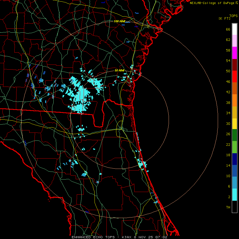Click the light blue legend swatch near 6
Viewport: 239px width, 239px height.
point(234,183)
